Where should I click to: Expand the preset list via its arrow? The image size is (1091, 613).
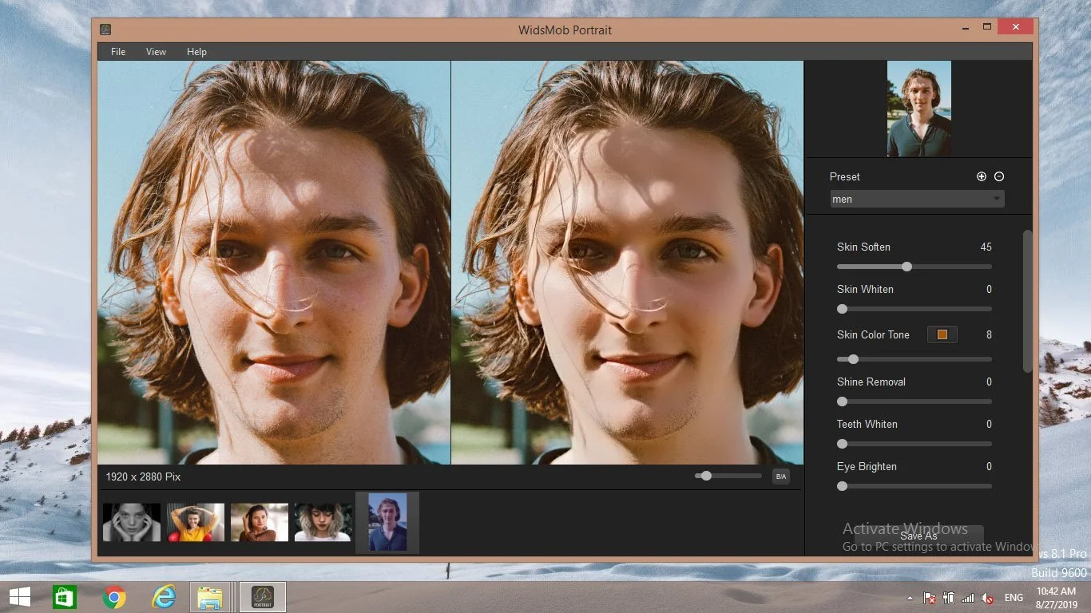(x=996, y=199)
